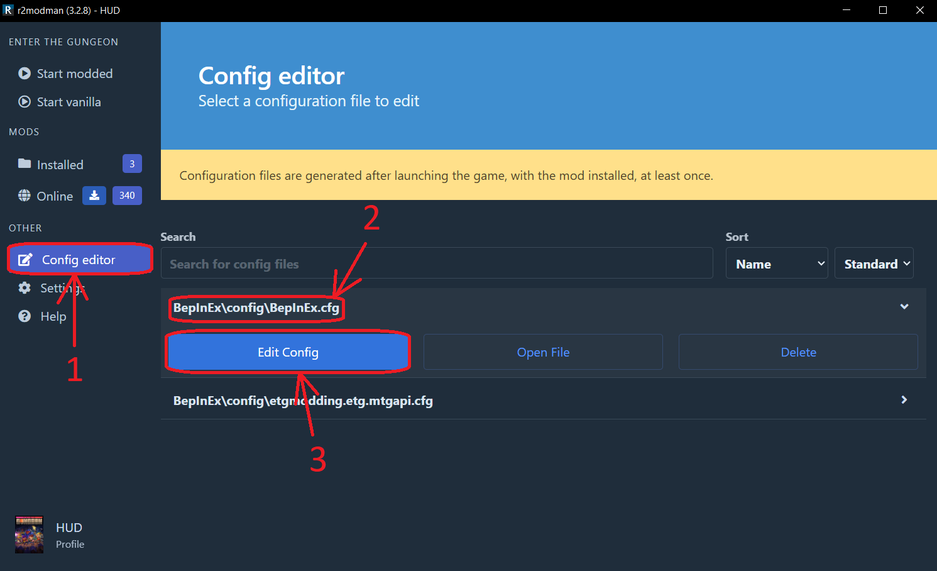
Task: Click the Open File button
Action: (543, 352)
